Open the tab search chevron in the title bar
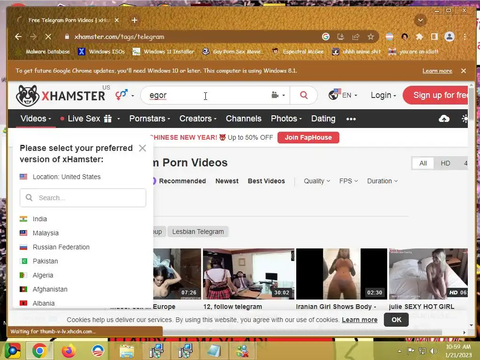The height and width of the screenshot is (360, 480). [x=420, y=21]
